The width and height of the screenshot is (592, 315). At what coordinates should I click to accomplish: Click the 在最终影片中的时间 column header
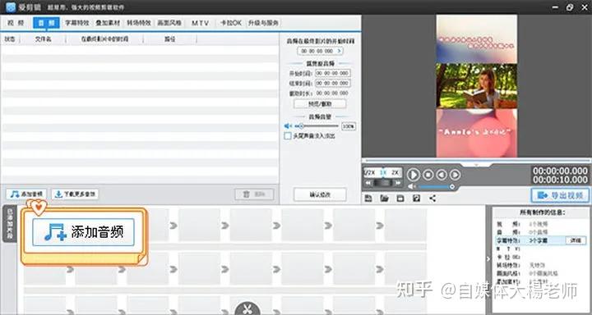point(104,39)
